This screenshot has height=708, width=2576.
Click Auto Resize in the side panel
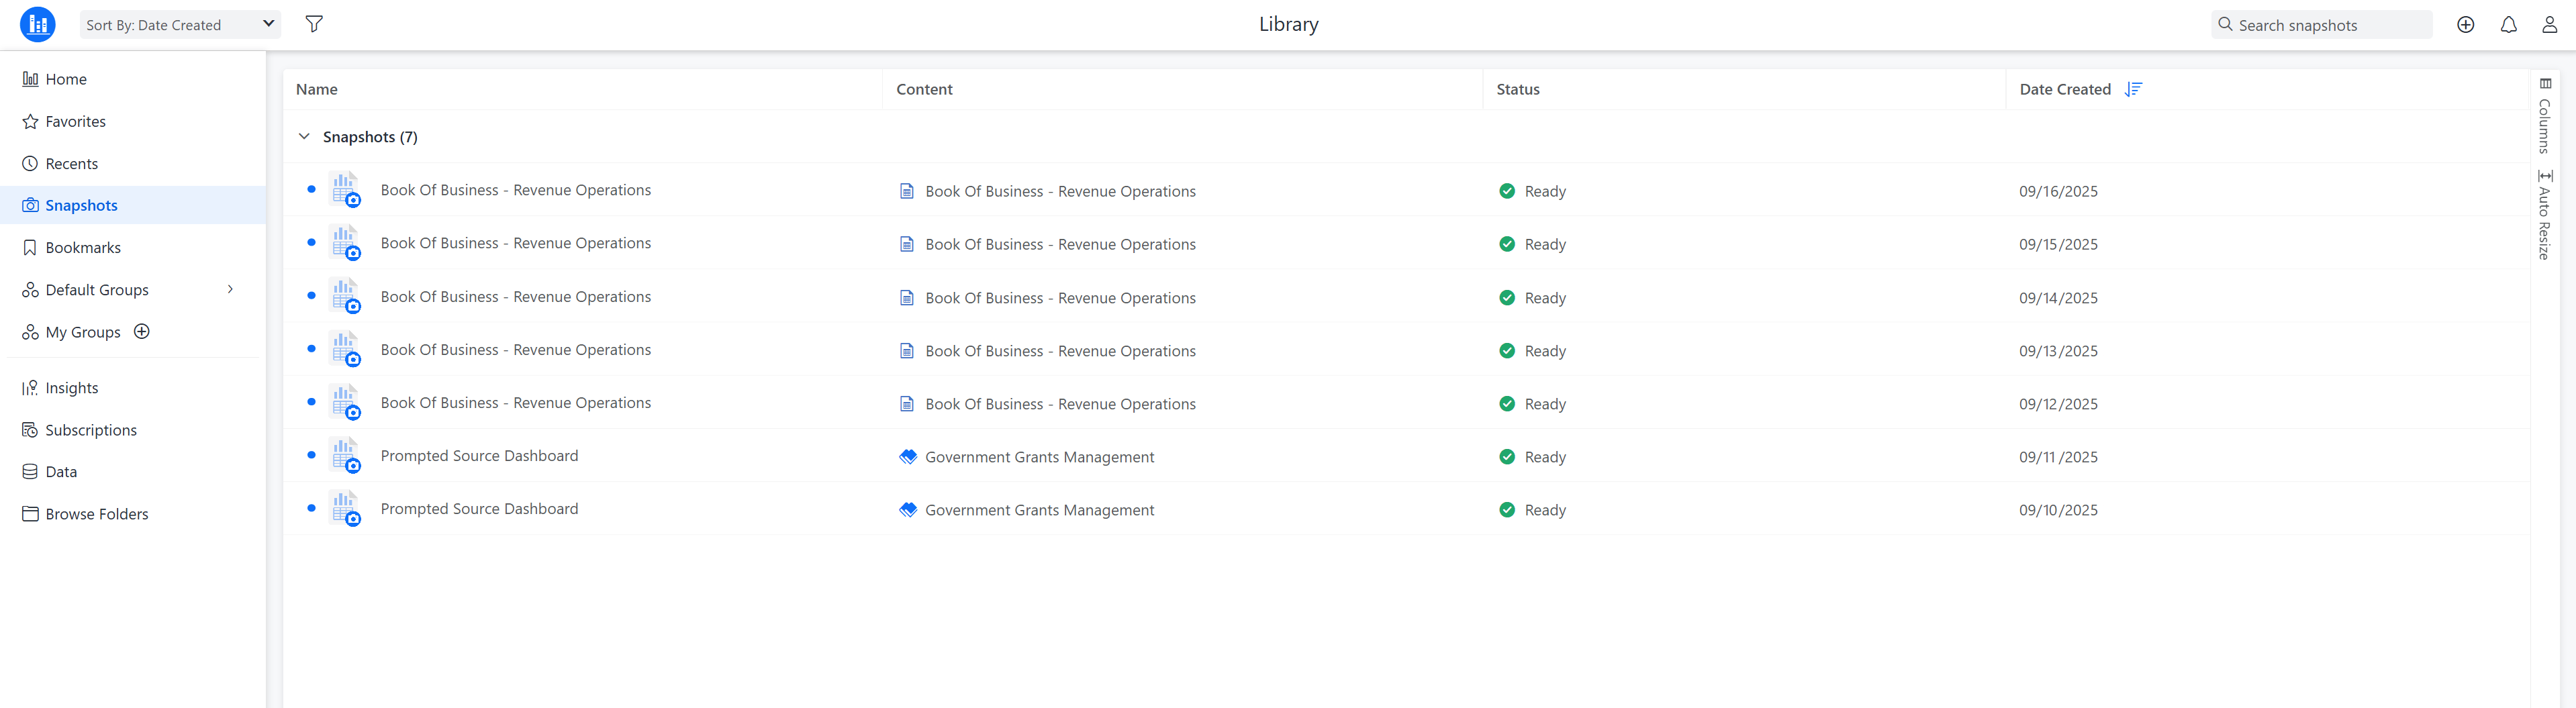point(2545,215)
